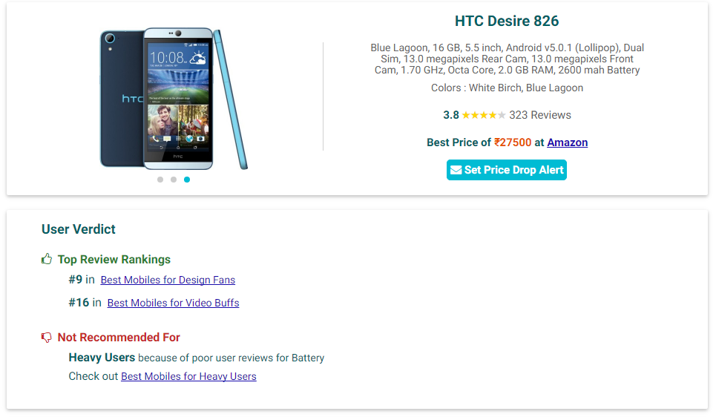Click the Top Review Rankings heading
This screenshot has width=716, height=417.
[114, 260]
